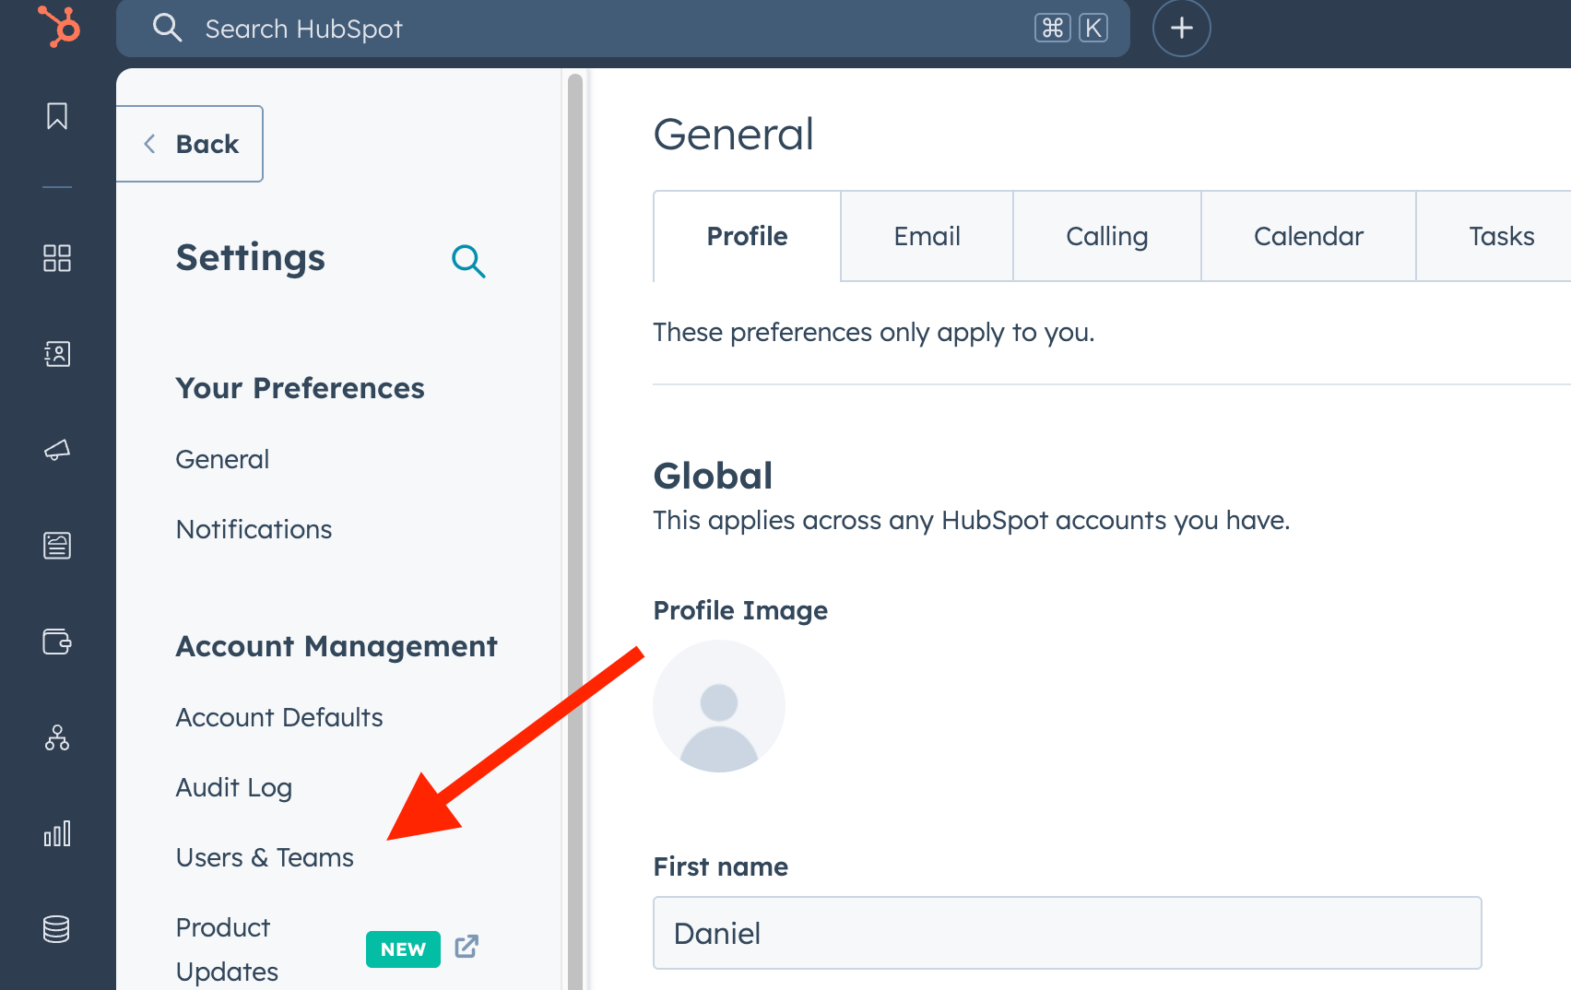Screen dimensions: 1571x990
Task: Open the Automation workflow icon
Action: coord(57,737)
